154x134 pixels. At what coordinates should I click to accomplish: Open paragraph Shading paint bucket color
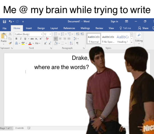pos(56,43)
